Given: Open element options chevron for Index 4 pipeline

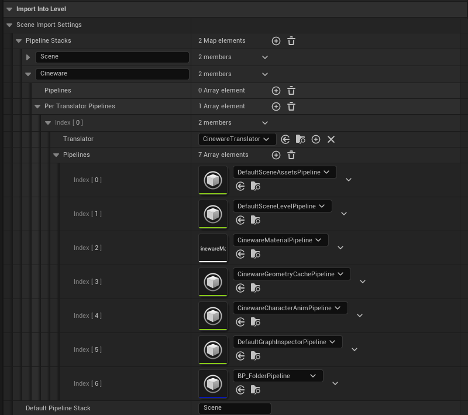Looking at the screenshot, I should point(360,315).
